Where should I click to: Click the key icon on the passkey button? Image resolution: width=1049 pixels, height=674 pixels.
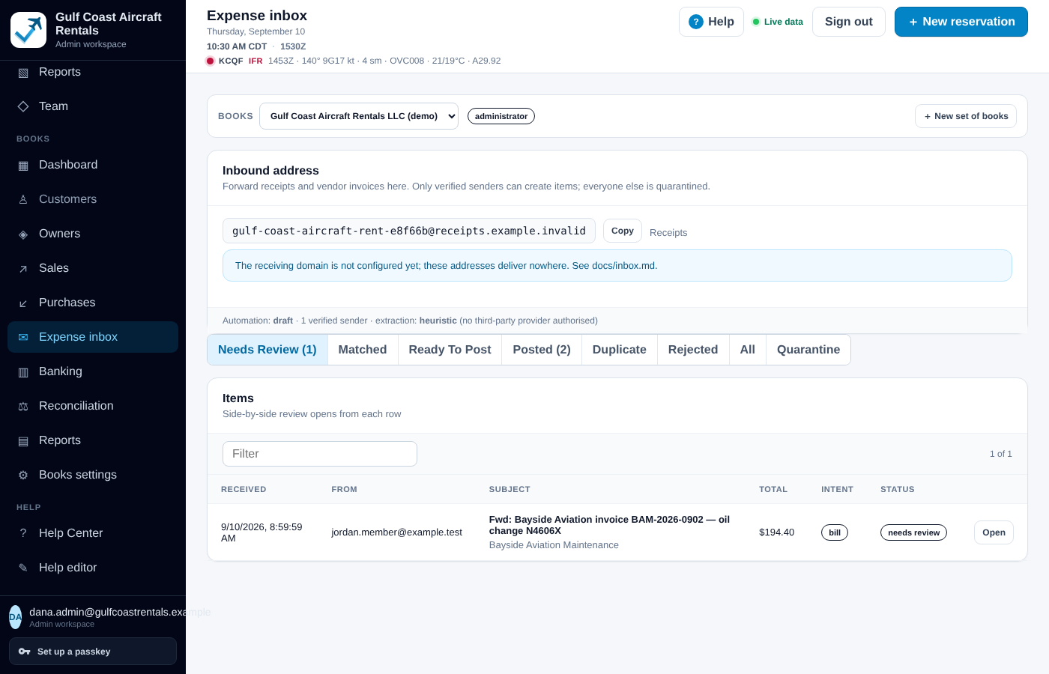(25, 652)
